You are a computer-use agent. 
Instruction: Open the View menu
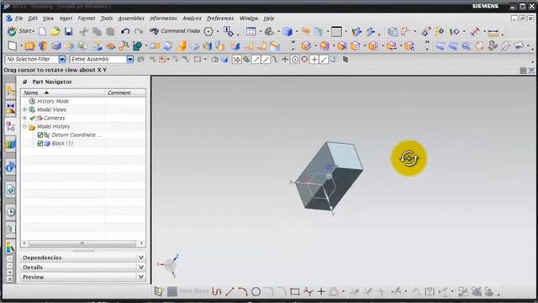pos(48,19)
